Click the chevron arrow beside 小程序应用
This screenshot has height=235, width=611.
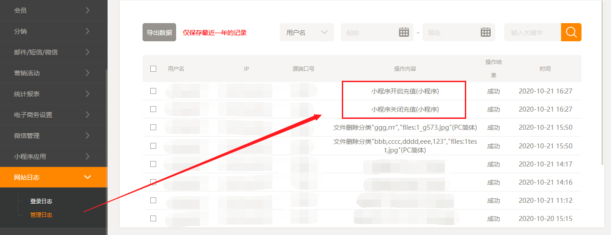coord(88,157)
